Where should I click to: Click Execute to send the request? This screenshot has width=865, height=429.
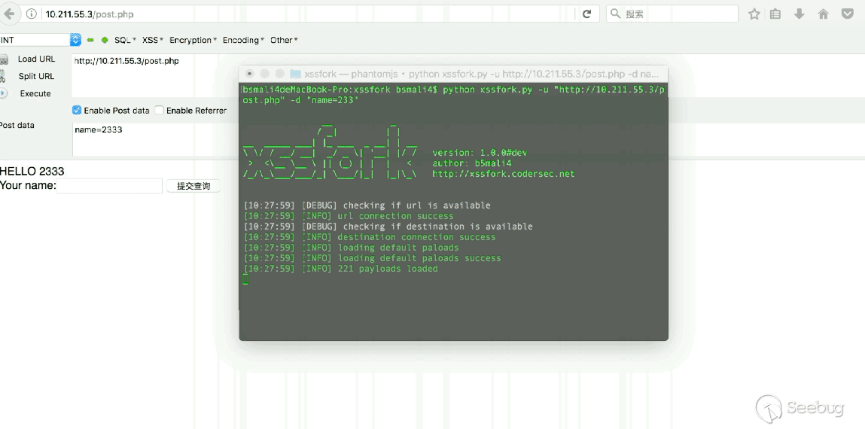[35, 93]
